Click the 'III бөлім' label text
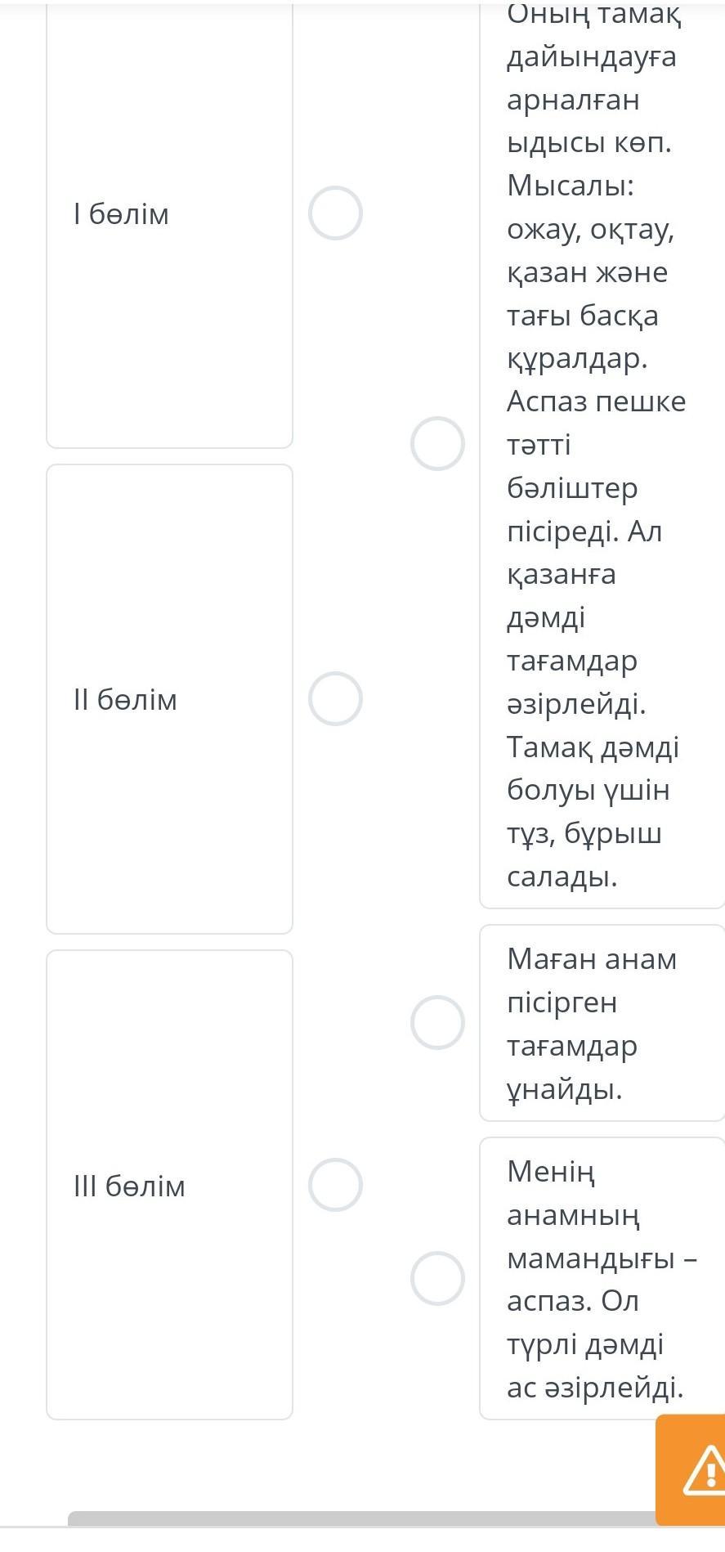This screenshot has width=725, height=1552. (129, 1186)
